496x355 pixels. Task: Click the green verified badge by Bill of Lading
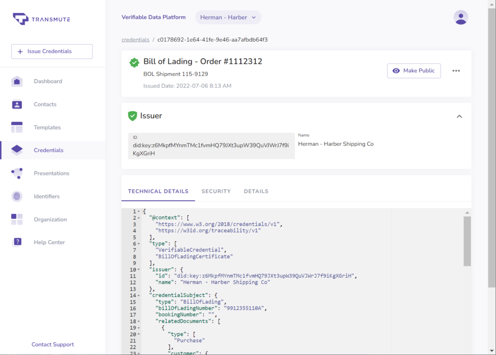pos(134,62)
